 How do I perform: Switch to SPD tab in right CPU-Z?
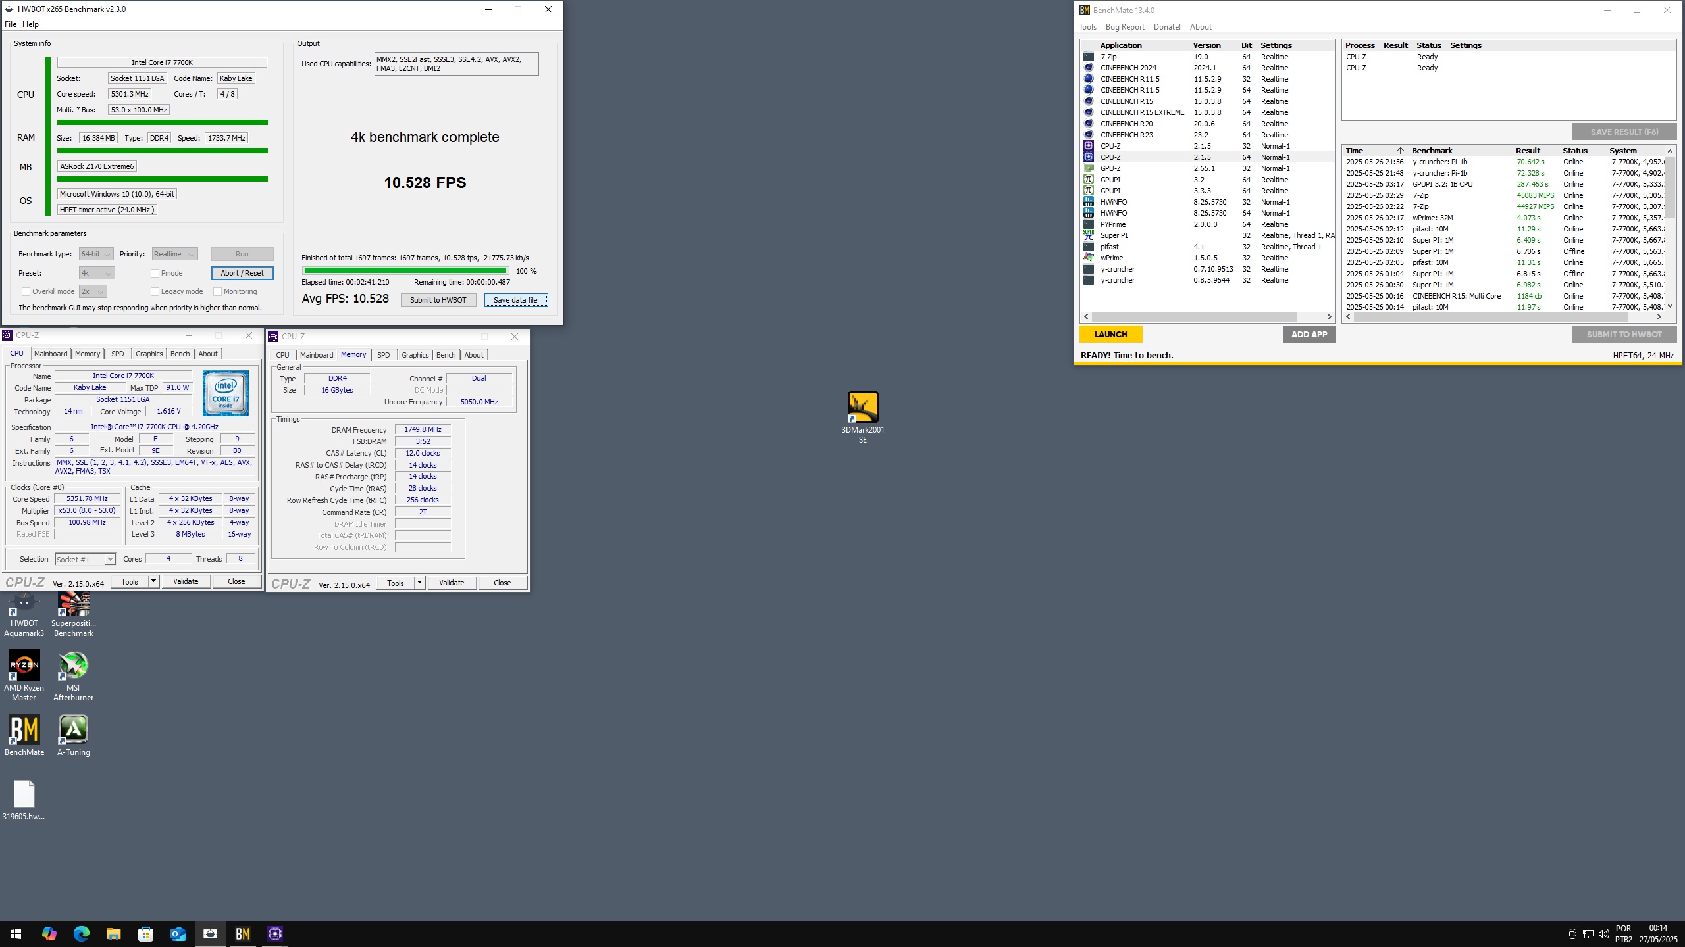[x=384, y=355]
